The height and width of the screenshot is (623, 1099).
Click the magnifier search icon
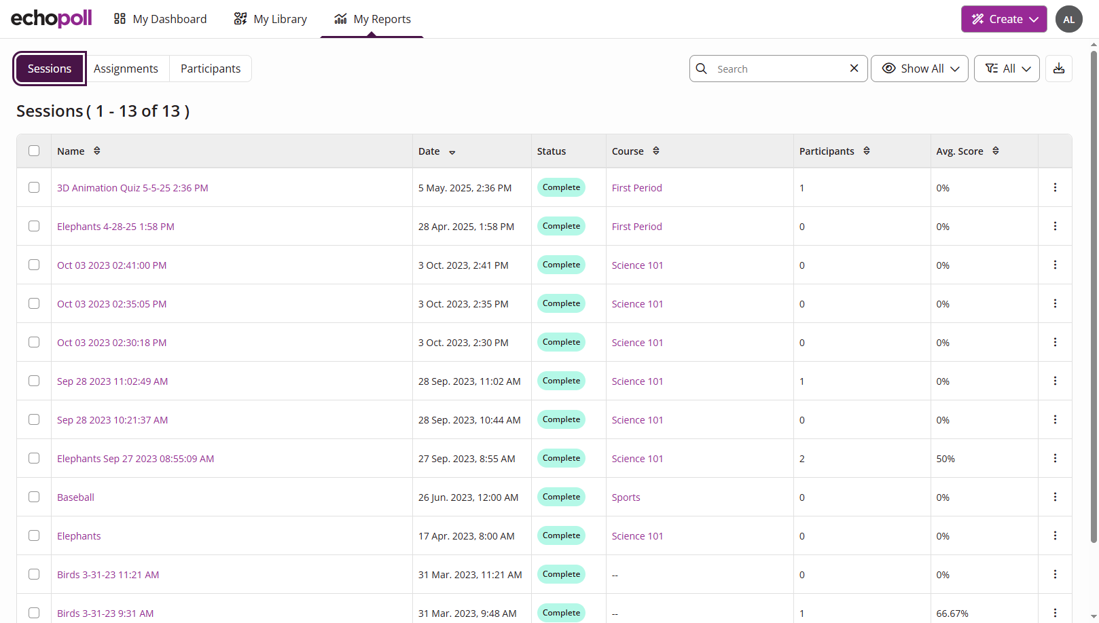(702, 69)
